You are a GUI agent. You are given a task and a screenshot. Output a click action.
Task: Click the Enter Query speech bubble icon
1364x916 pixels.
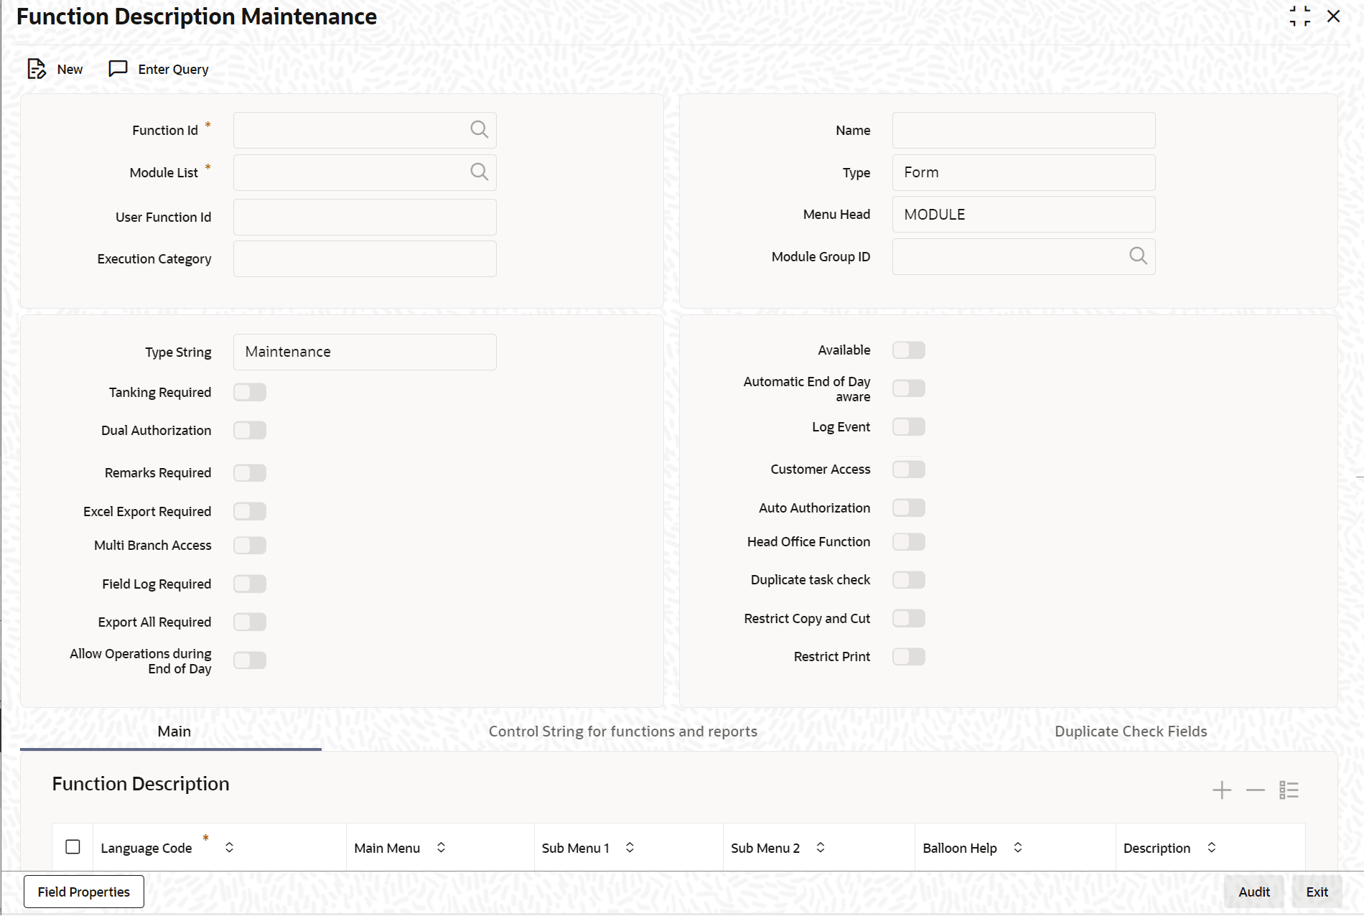(x=118, y=69)
